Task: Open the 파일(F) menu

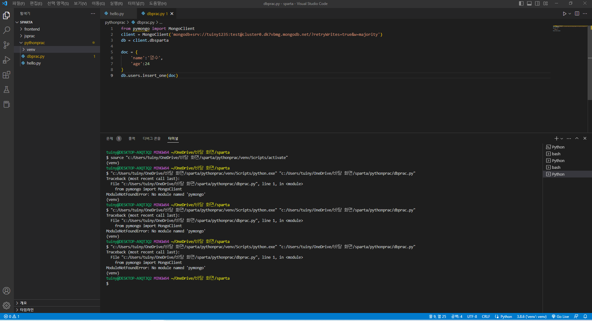Action: click(19, 3)
